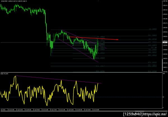Click the 1150.56 price scale label
This screenshot has height=117, width=168.
(165, 28)
